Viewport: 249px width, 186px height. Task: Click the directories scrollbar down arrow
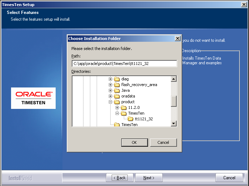pyautogui.click(x=174, y=124)
